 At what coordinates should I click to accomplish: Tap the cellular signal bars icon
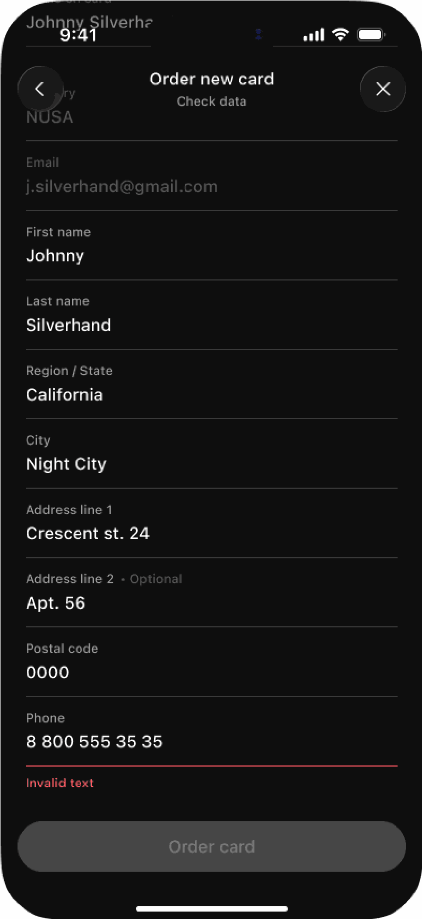[314, 35]
